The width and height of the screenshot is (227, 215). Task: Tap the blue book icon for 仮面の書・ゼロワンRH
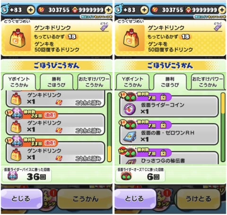coord(130,137)
